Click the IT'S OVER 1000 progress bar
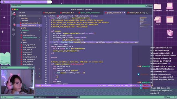This screenshot has height=99, width=177. click(x=57, y=97)
